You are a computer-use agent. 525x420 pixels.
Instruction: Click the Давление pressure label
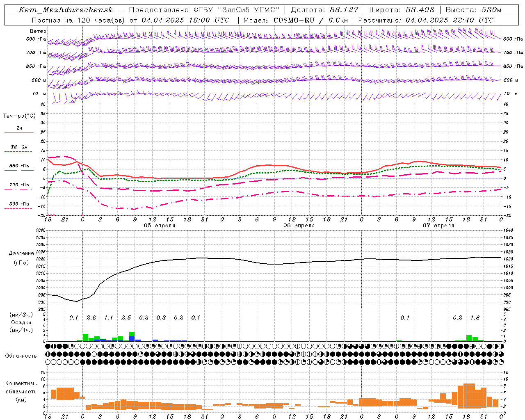pyautogui.click(x=21, y=253)
